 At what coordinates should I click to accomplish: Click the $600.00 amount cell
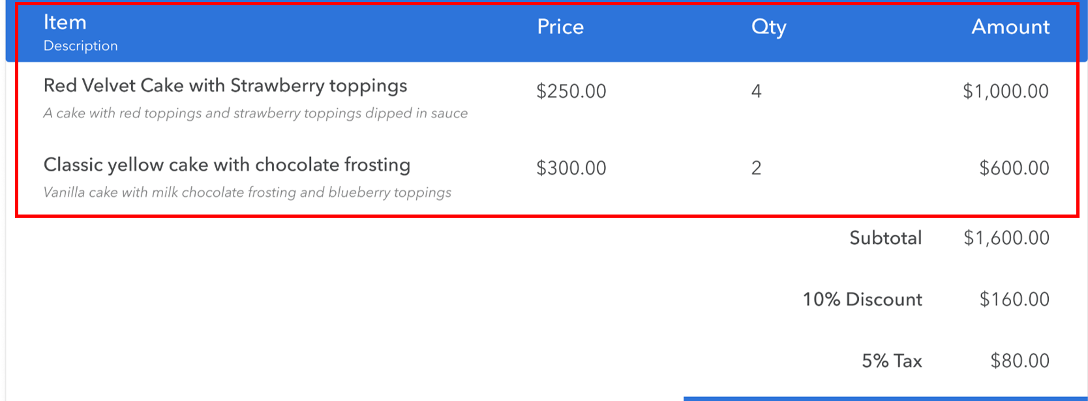click(x=1014, y=168)
